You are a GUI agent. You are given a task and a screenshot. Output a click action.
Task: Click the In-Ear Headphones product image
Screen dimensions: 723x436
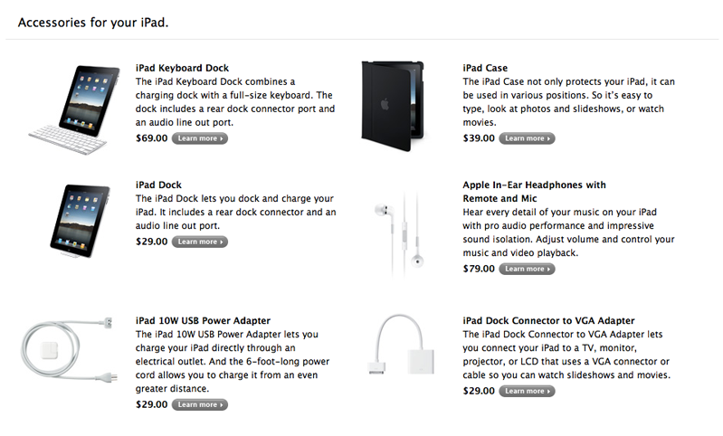[x=399, y=233]
